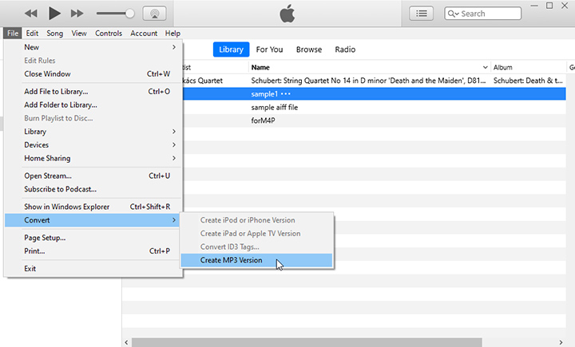
Task: Open Page Setup from the menu
Action: [93, 238]
